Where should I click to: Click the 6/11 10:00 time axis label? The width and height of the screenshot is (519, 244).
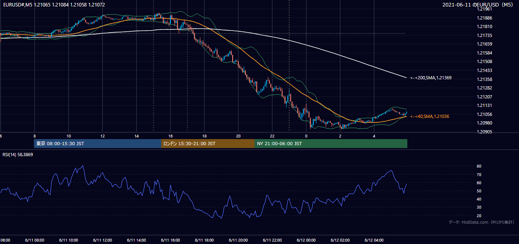pos(69,240)
